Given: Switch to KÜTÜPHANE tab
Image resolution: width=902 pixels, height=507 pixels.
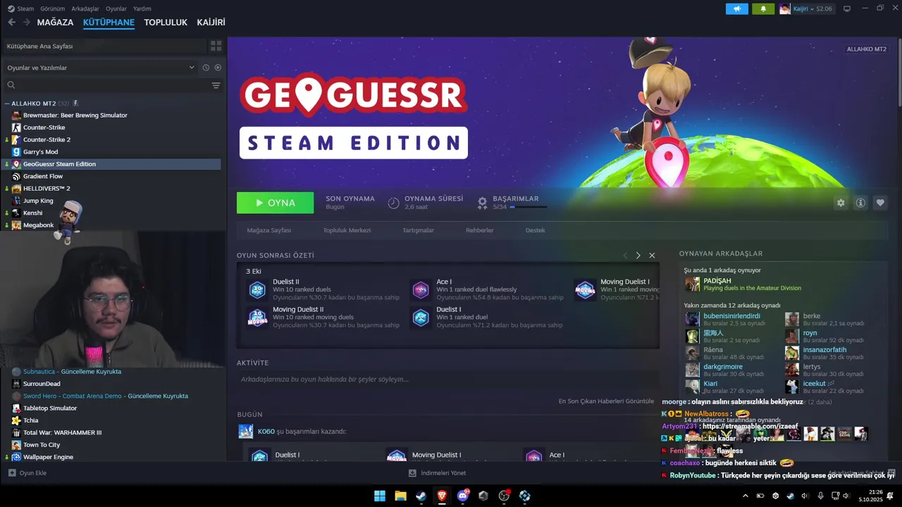Looking at the screenshot, I should 109,23.
